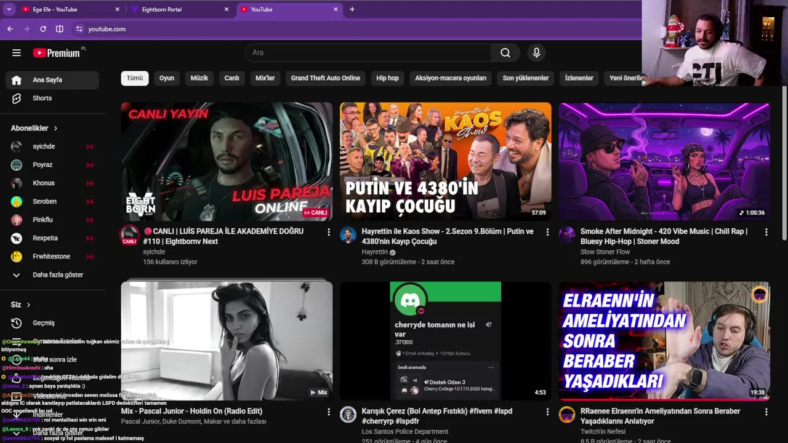
Task: Open Smoke After Midnight video thumbnail
Action: (664, 162)
